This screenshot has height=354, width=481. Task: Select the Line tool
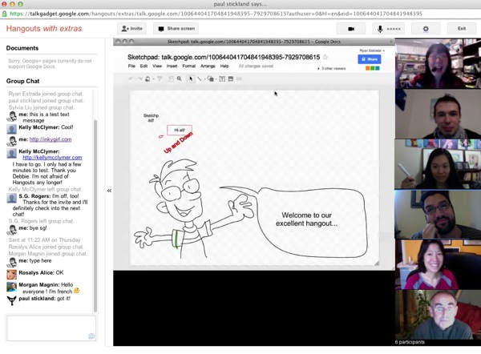(x=200, y=79)
